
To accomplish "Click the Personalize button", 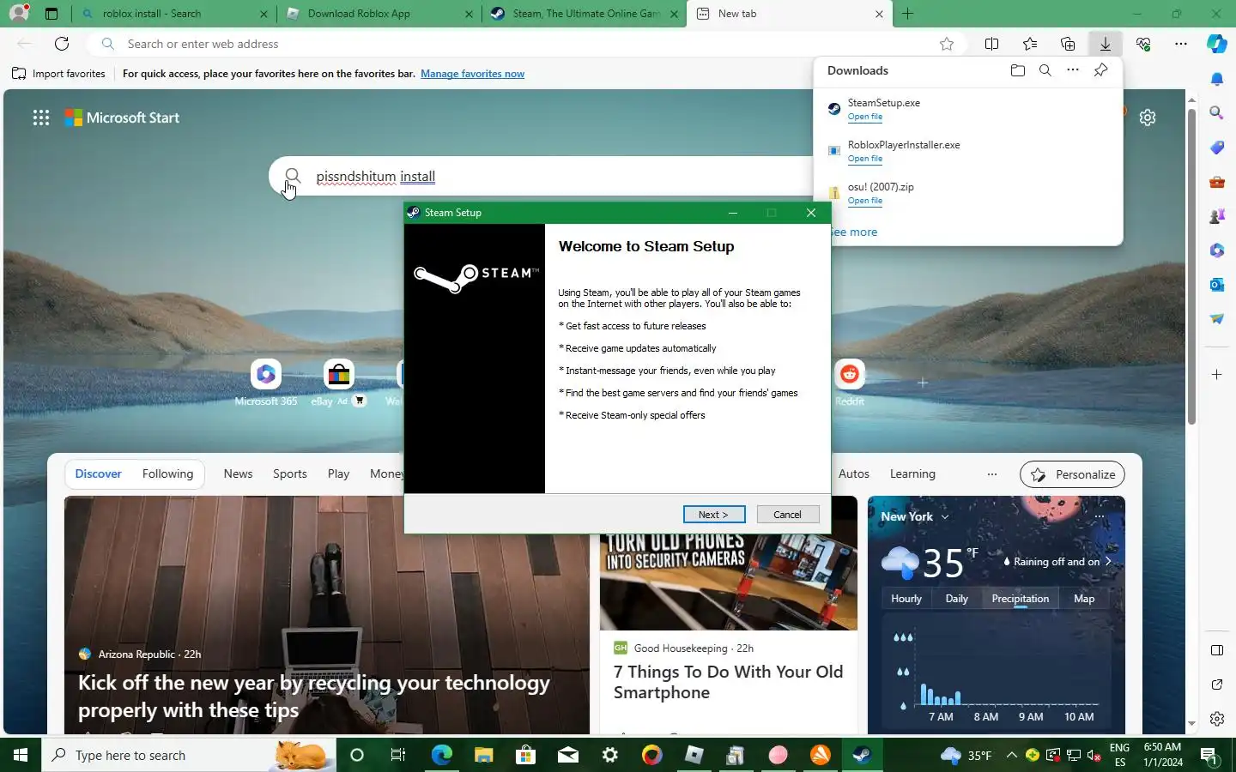I will [1072, 474].
